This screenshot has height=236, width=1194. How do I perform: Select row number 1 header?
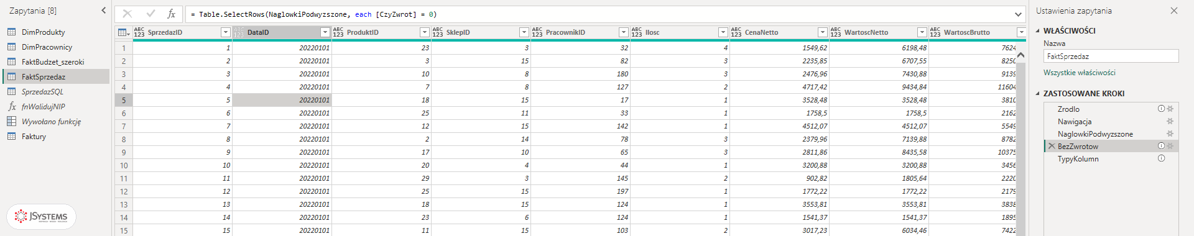[x=124, y=48]
